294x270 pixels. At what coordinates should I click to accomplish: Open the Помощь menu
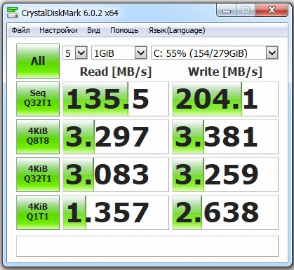tap(124, 30)
